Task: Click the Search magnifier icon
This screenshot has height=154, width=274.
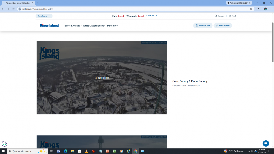Action: click(216, 16)
